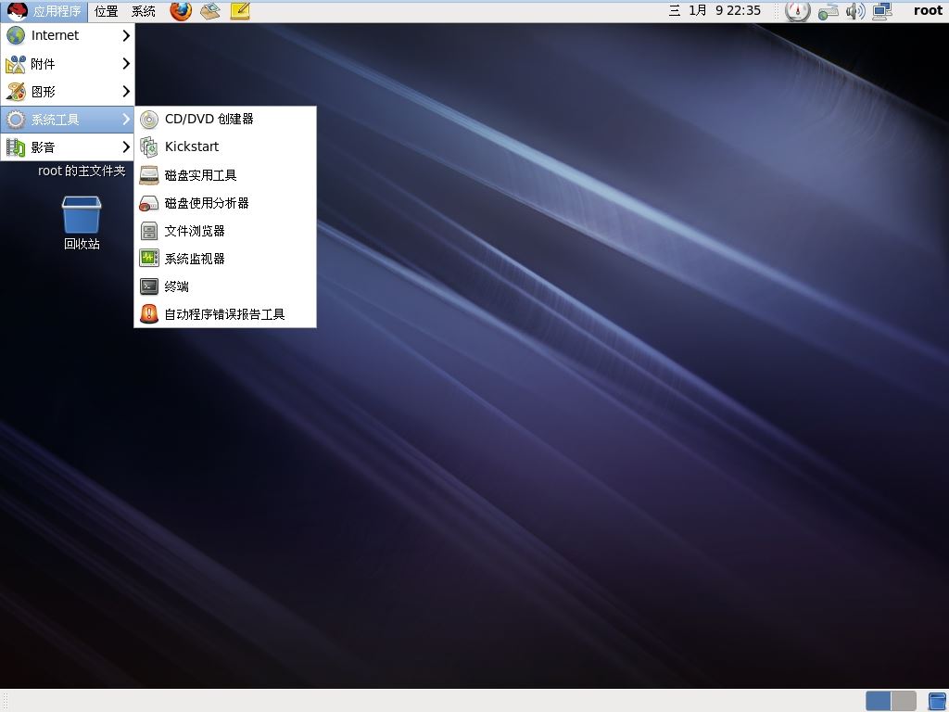This screenshot has width=949, height=712.
Task: Click the 回收站 label text
Action: click(82, 244)
